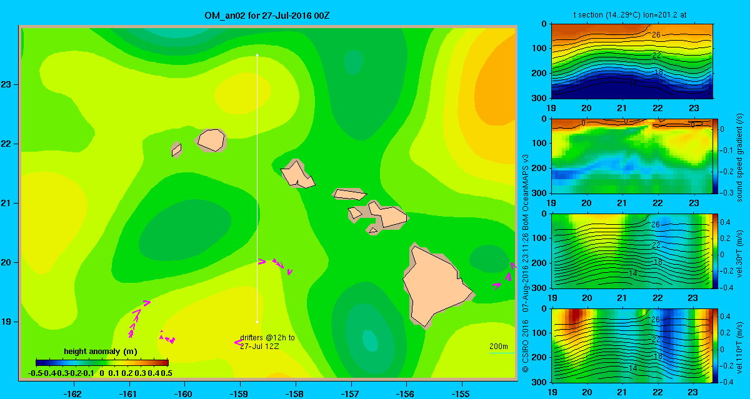750x399 pixels.
Task: Click the '© CSIRO 2016' copyright text
Action: click(526, 347)
